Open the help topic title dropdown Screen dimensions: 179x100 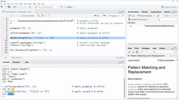[x=147, y=56]
